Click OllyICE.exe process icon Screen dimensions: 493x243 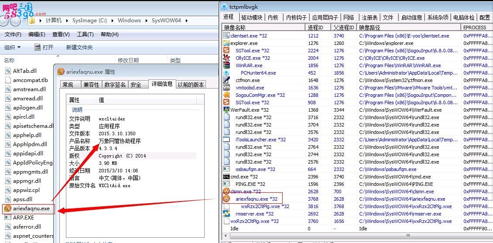[226, 58]
